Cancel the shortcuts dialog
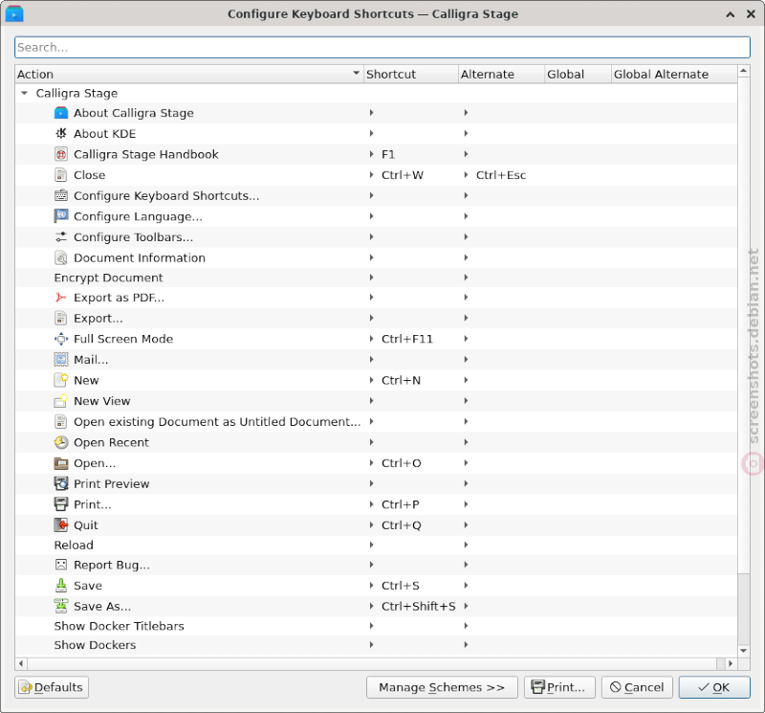The image size is (765, 713). (x=637, y=687)
